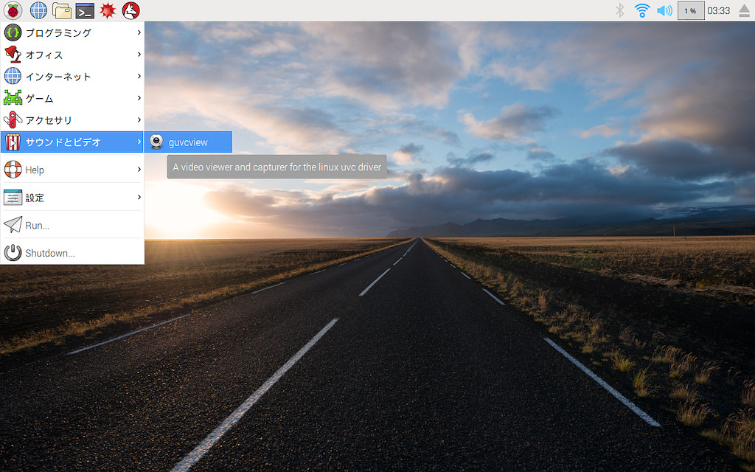Open the Raspberry Pi main menu button
755x472 pixels.
[13, 10]
